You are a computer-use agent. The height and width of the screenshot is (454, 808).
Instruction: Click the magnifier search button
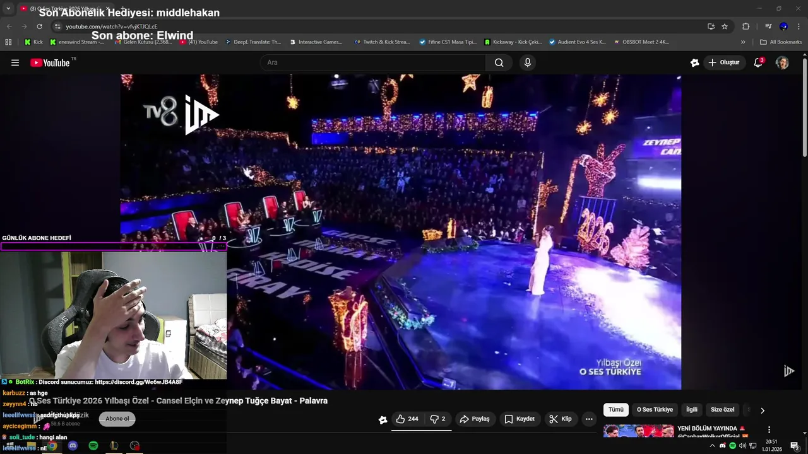tap(499, 62)
